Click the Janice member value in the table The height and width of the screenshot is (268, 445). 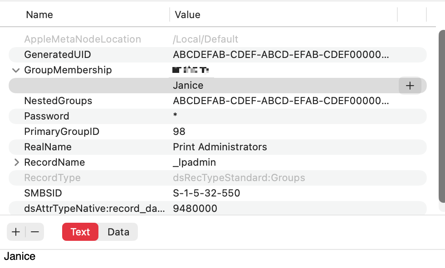coord(188,86)
